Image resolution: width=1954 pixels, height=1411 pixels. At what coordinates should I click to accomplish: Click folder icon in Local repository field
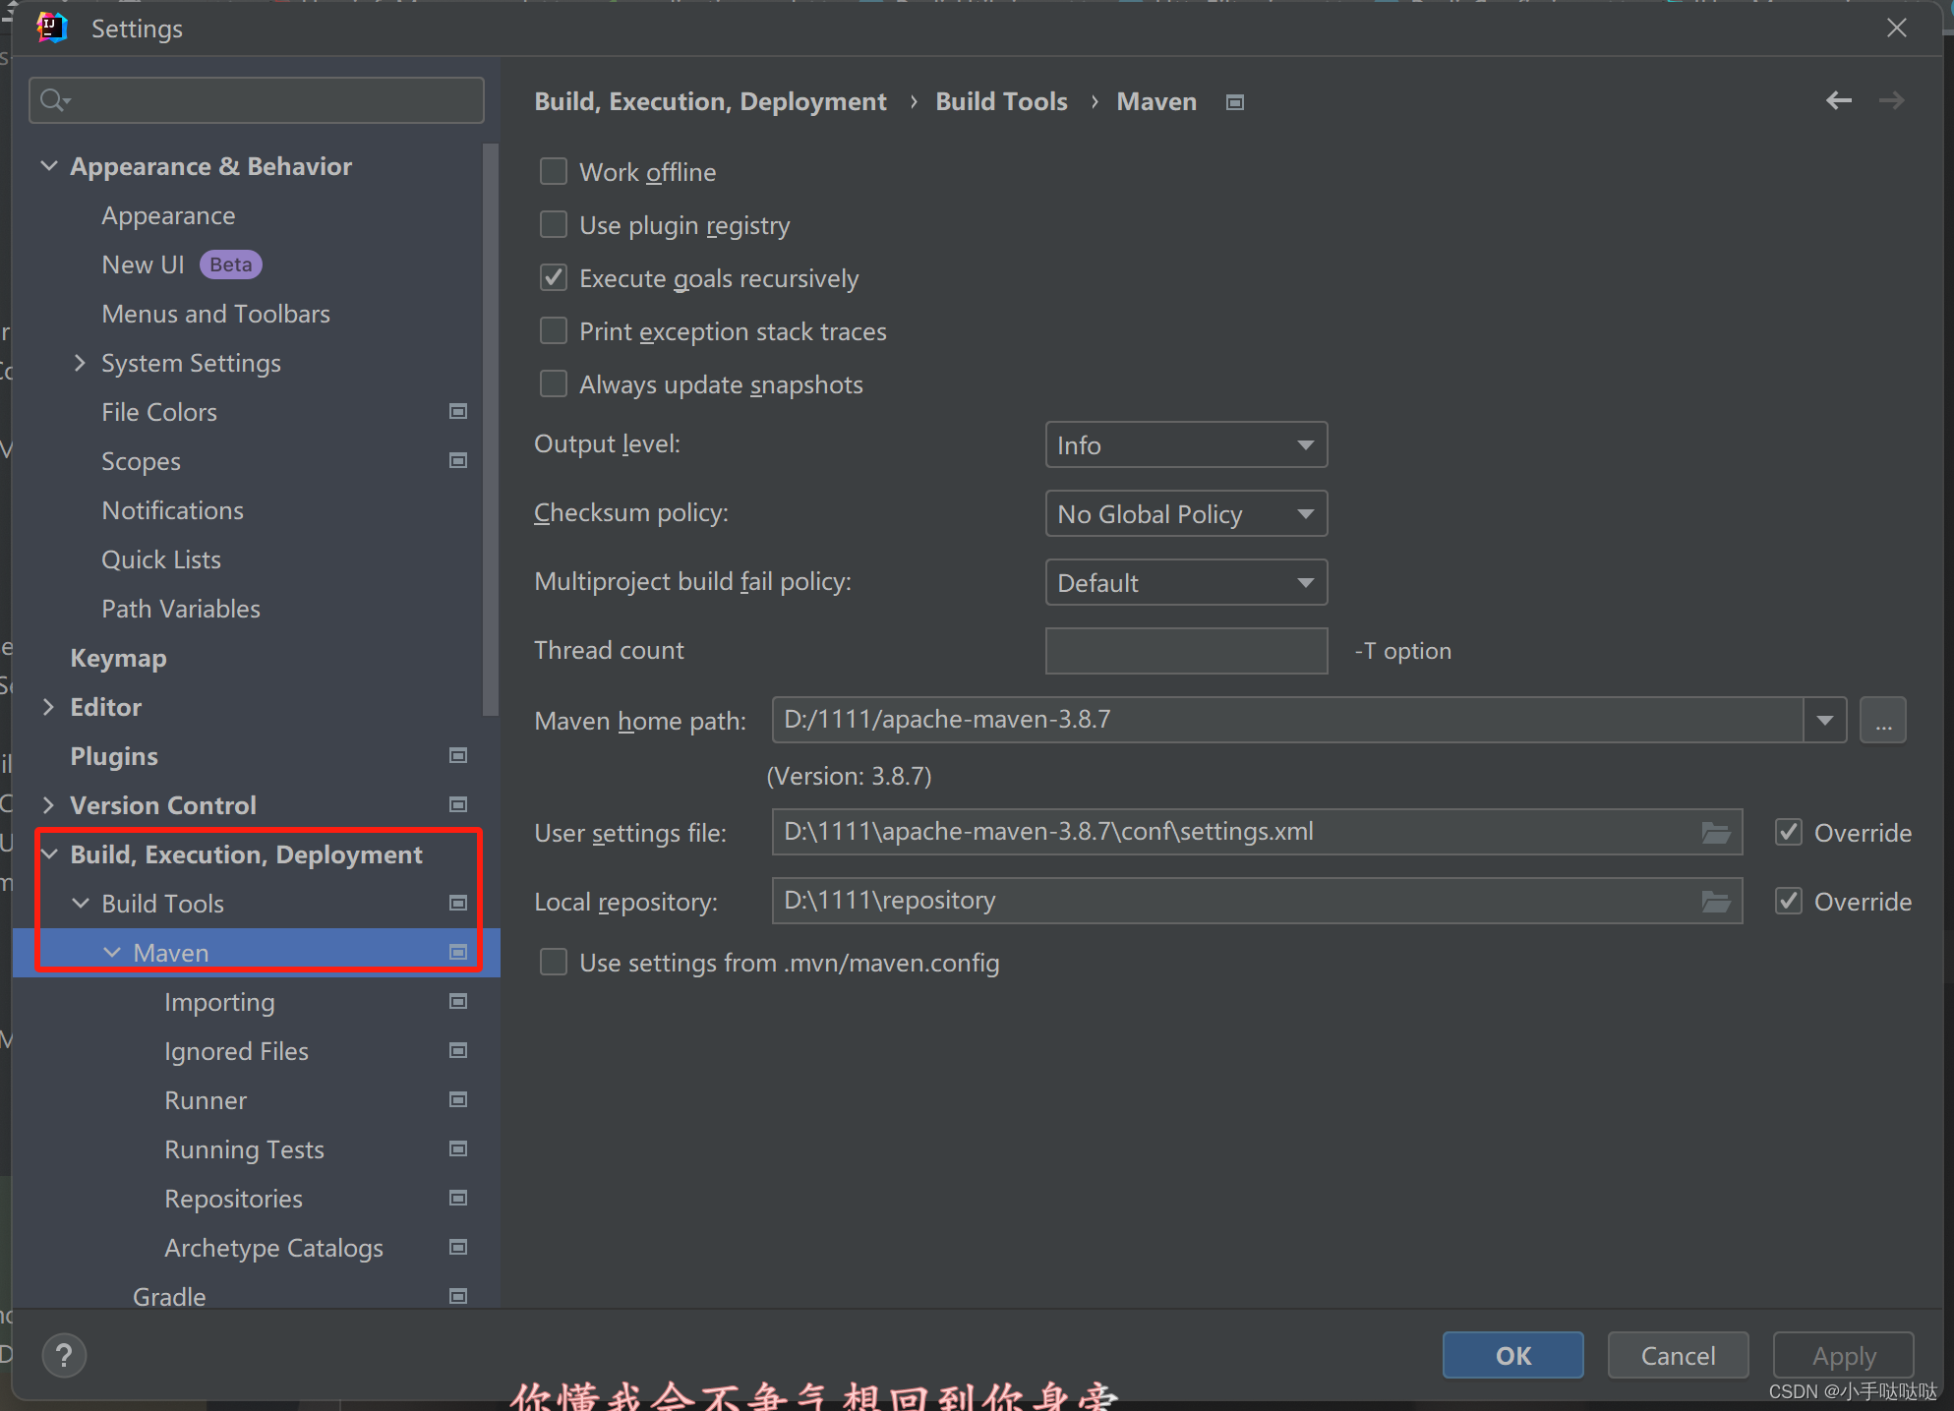(1716, 902)
